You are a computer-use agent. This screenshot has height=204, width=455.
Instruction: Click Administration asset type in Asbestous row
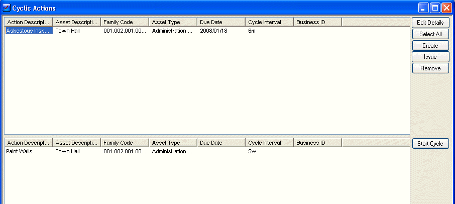coord(172,31)
